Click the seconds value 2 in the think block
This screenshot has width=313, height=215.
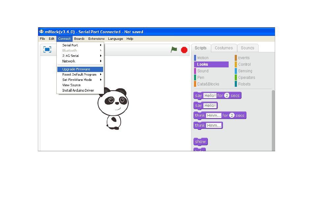[232, 116]
